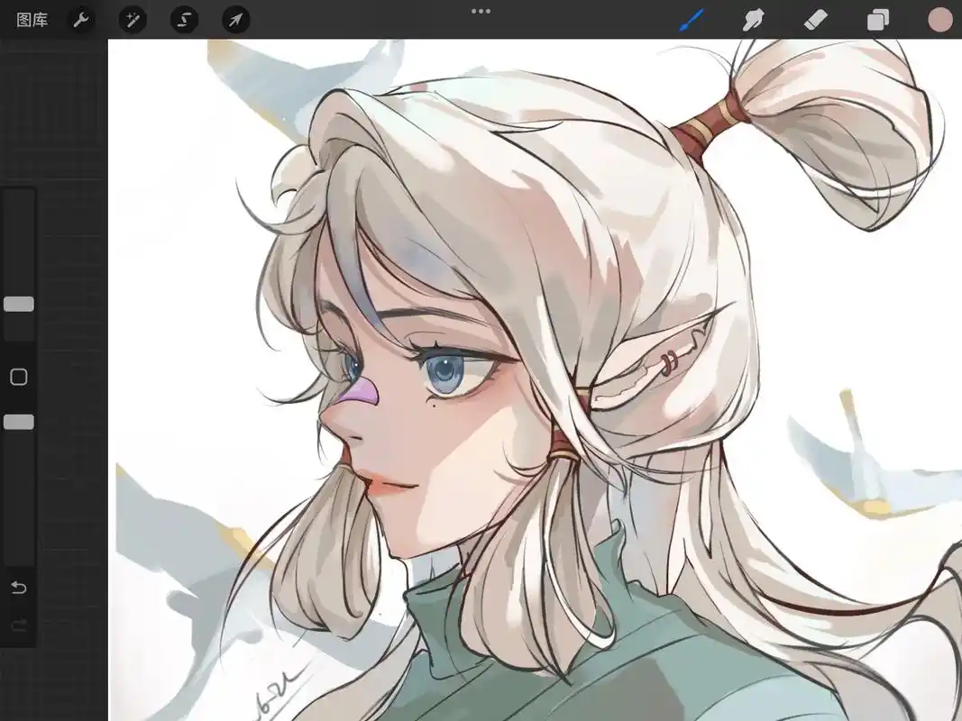Tap the redo arrow in sidebar
The width and height of the screenshot is (962, 721).
pos(19,625)
